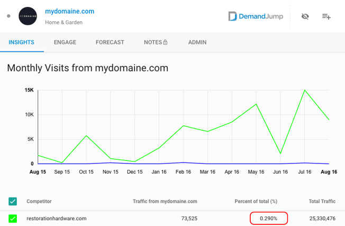345x226 pixels.
Task: Switch to the Engage tab
Action: pyautogui.click(x=65, y=42)
